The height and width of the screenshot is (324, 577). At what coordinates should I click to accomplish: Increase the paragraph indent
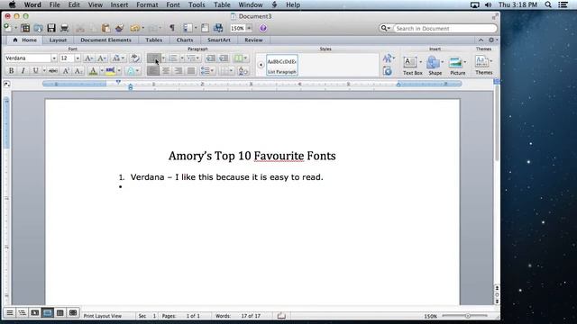[224, 58]
